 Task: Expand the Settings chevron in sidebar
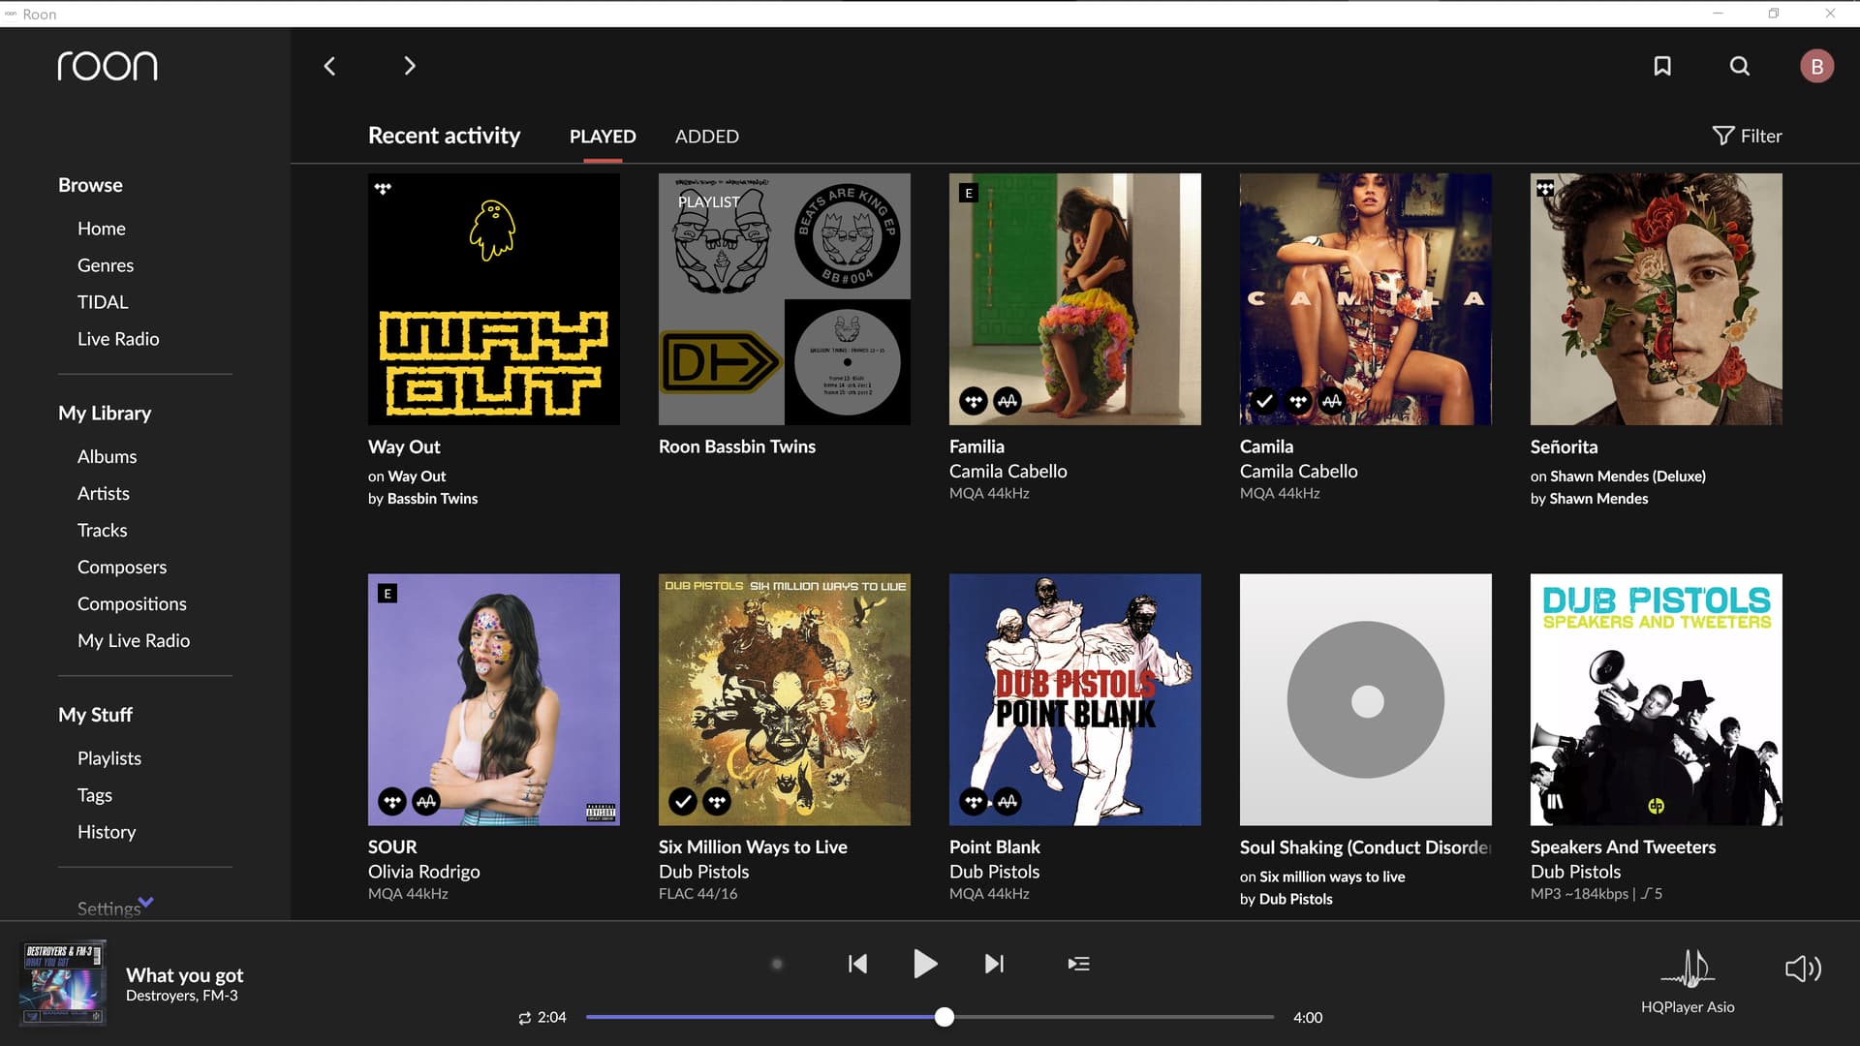(145, 902)
